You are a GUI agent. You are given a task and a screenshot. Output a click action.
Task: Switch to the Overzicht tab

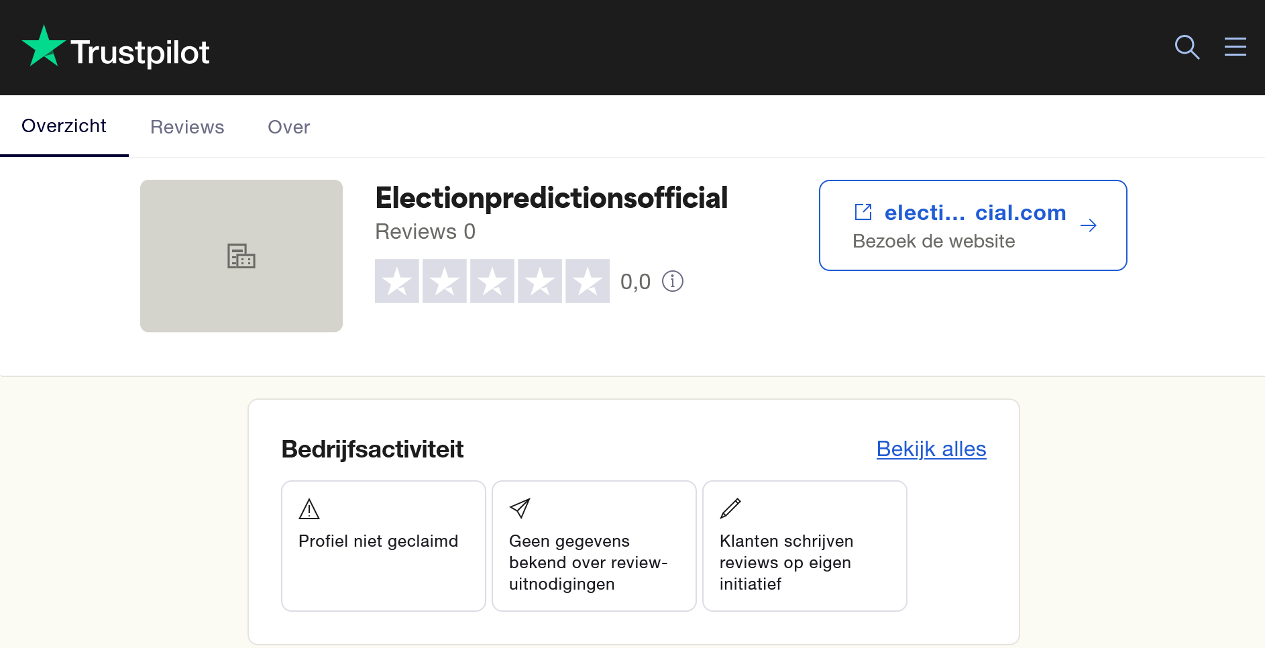pyautogui.click(x=64, y=126)
